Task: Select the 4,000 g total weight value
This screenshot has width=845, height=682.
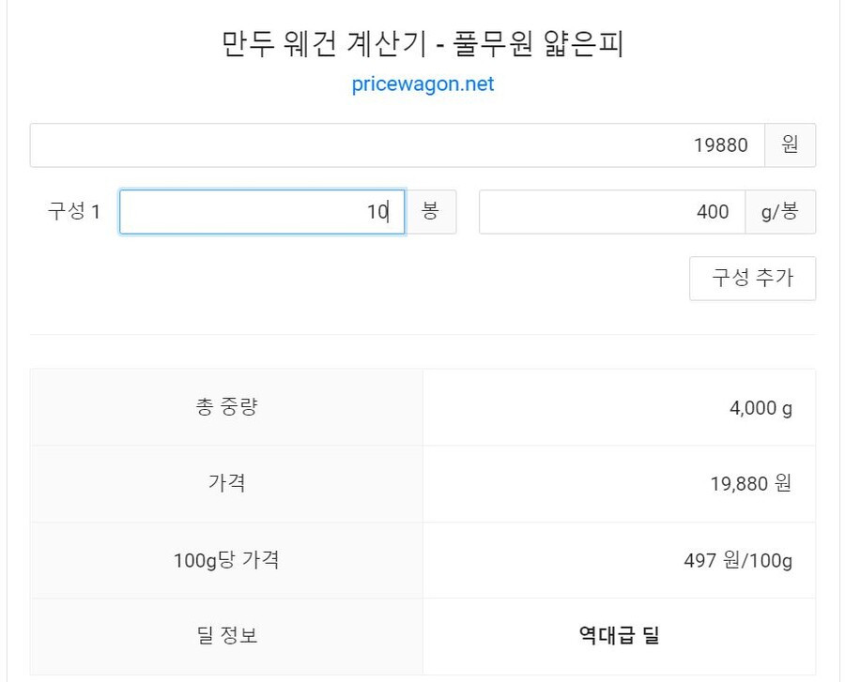Action: click(x=760, y=408)
